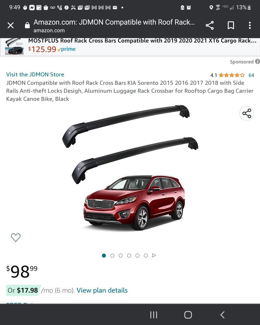Tap the 4.1 star rating
This screenshot has width=260, height=325.
(x=228, y=75)
